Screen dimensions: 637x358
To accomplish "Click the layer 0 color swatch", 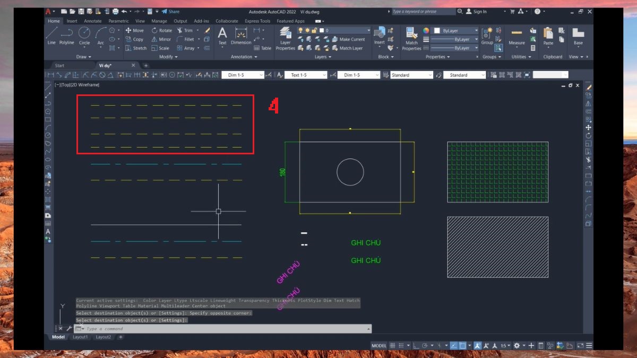I will [x=321, y=31].
